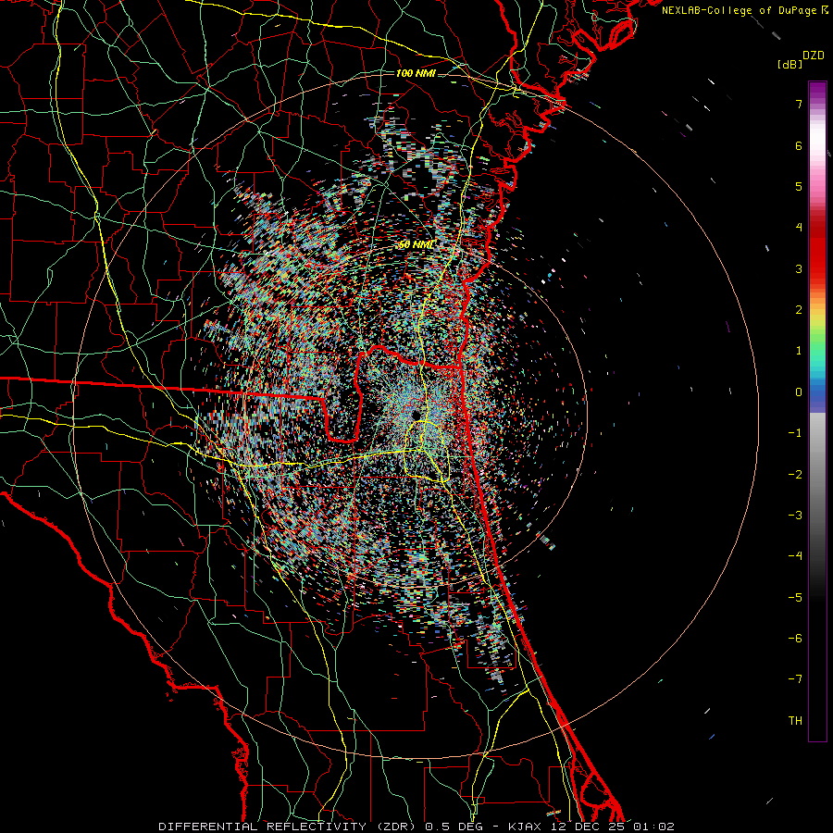This screenshot has width=833, height=833.
Task: Select the -4 value on the scale
Action: coord(795,555)
